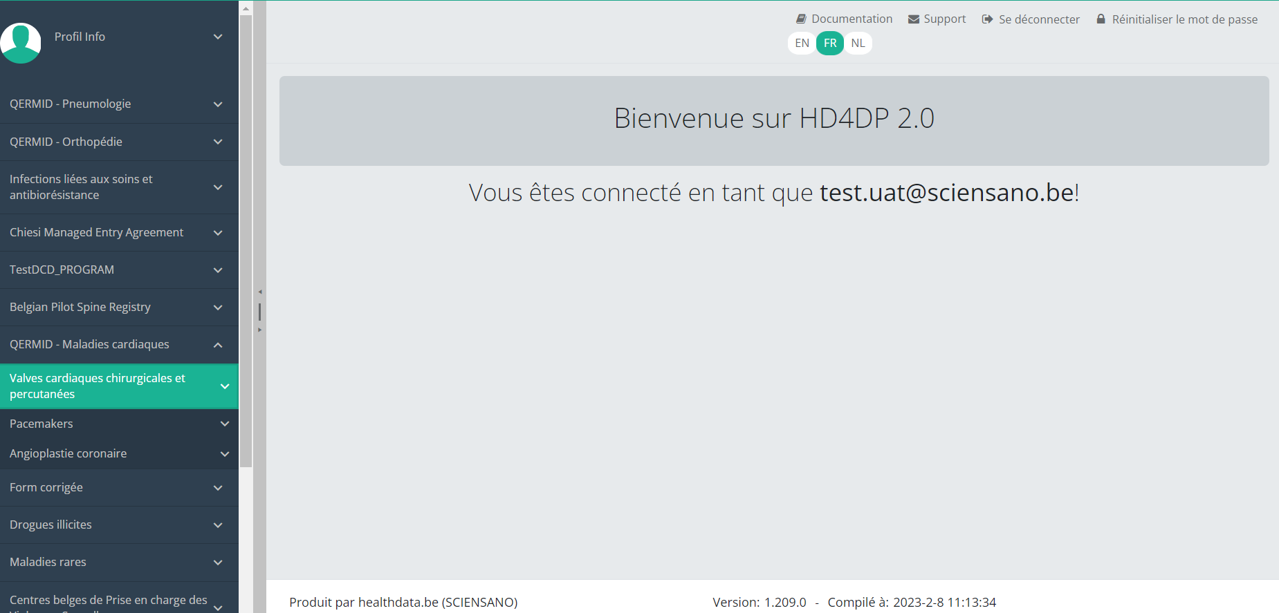Click Se déconnecter link
Screen dimensions: 1279x613
(x=1039, y=19)
